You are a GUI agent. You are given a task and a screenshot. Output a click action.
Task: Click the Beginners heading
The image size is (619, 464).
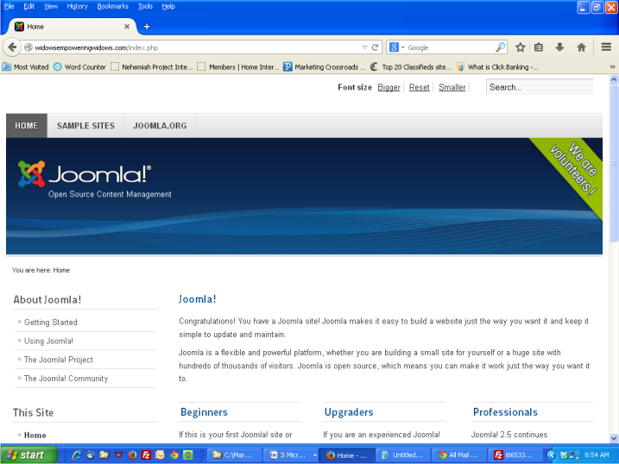tap(204, 412)
